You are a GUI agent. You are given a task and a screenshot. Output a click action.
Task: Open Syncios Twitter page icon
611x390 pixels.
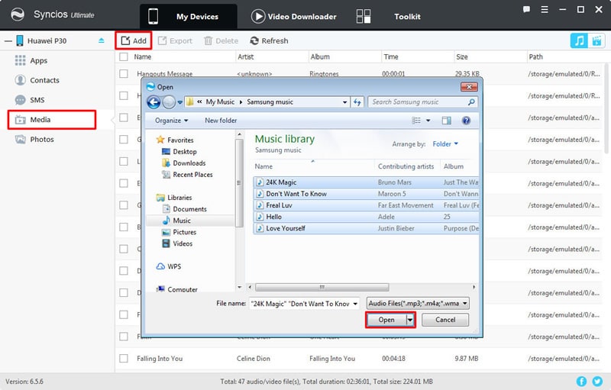[597, 382]
